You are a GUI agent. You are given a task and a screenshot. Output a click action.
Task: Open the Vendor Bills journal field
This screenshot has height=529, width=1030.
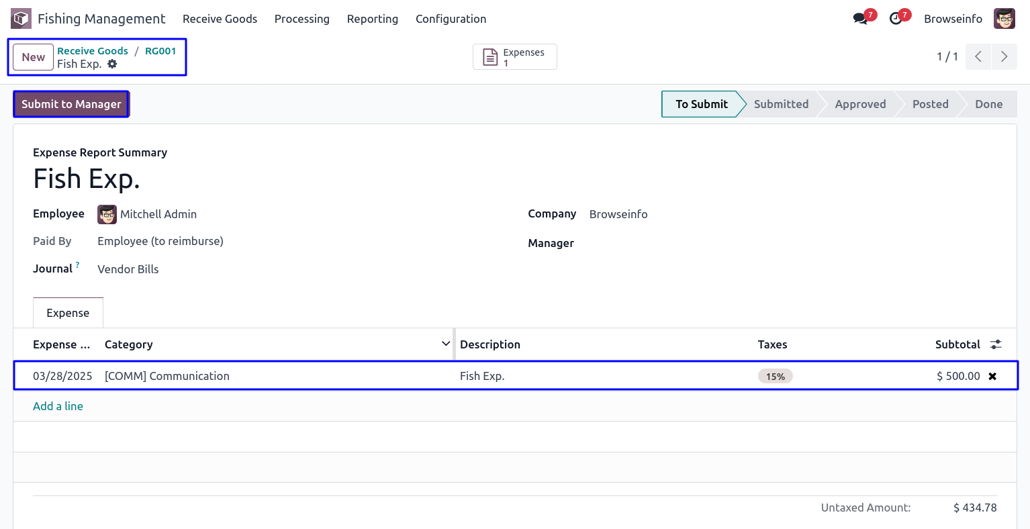point(128,269)
